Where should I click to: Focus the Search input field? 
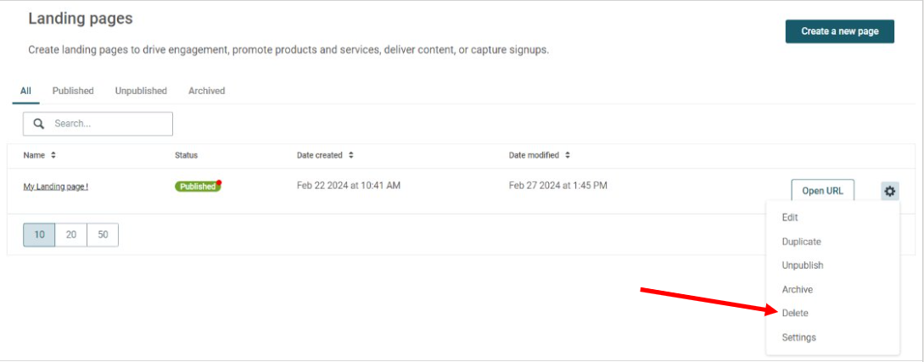(98, 124)
